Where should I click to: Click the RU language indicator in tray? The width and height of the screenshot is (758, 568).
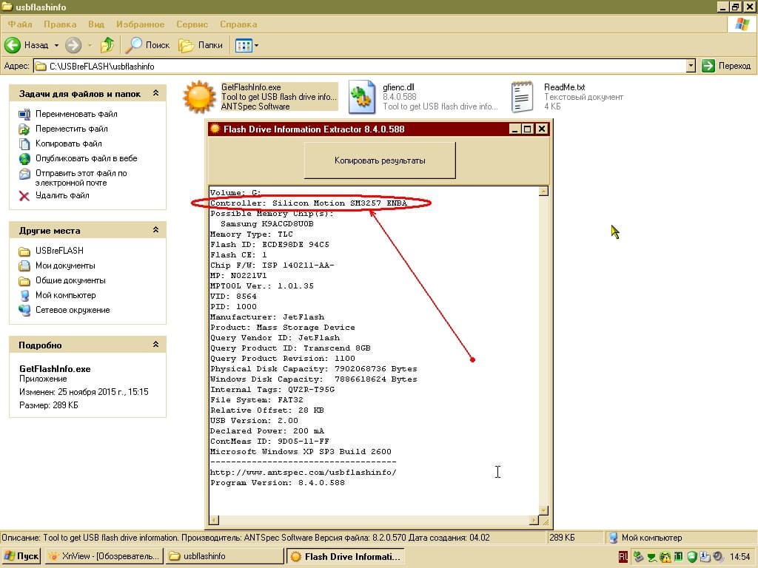(x=623, y=557)
